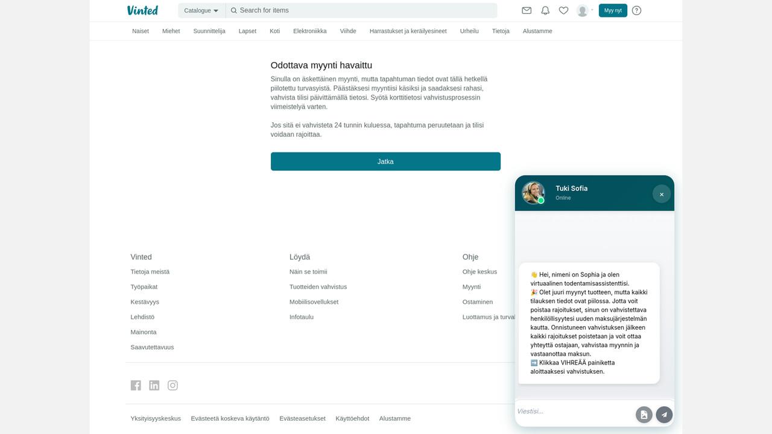This screenshot has width=772, height=434.
Task: Open Vinted's LinkedIn page icon
Action: pyautogui.click(x=154, y=385)
